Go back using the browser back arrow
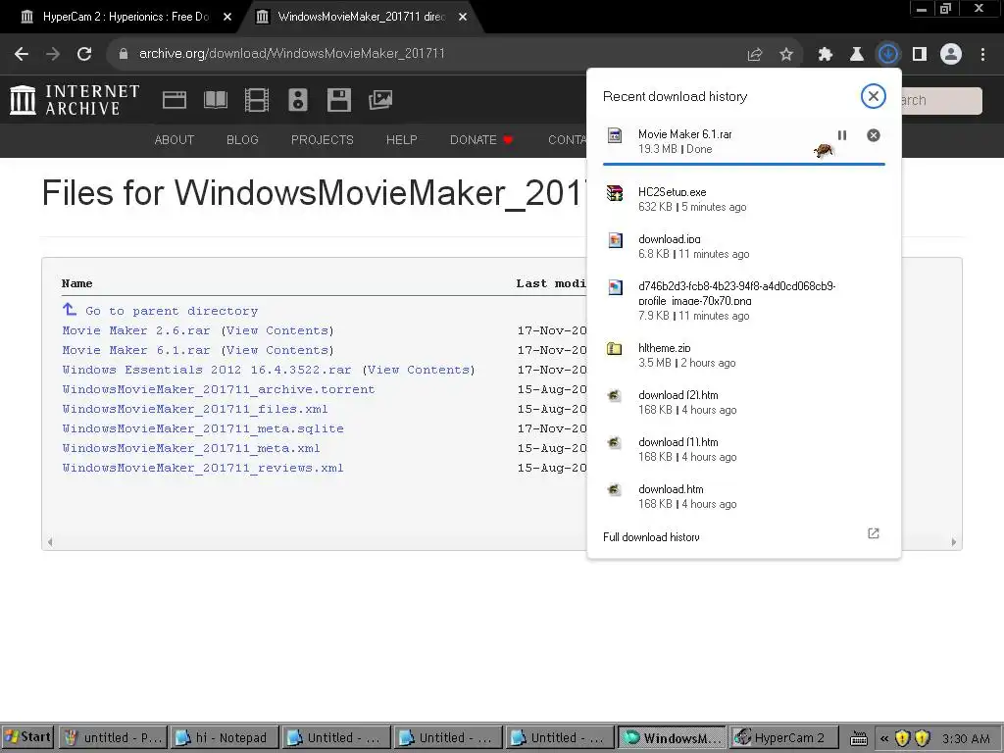Viewport: 1004px width, 753px height. (x=22, y=54)
